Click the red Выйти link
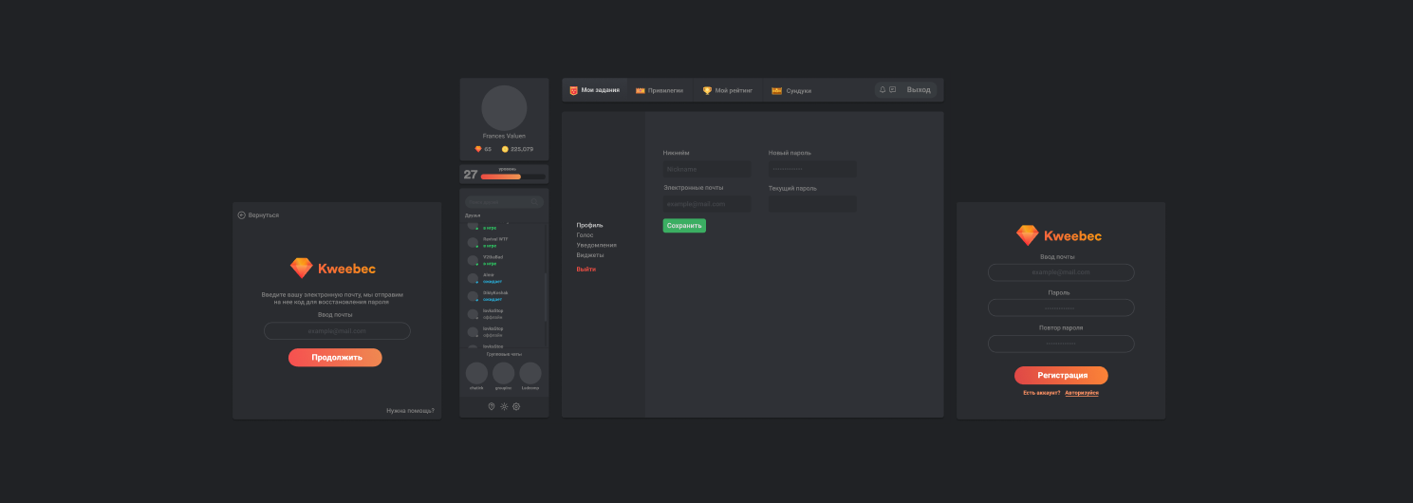Screen dimensions: 1413x503 [586, 269]
